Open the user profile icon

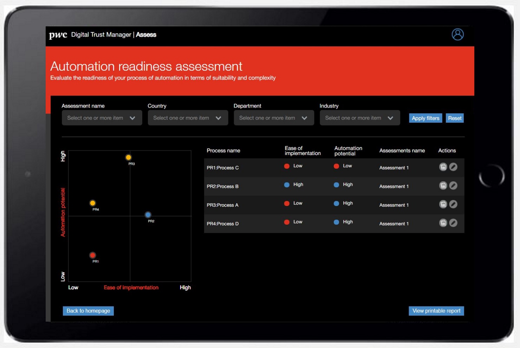(457, 34)
